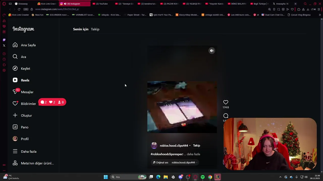Open Ana Sayfa in Instagram sidebar
This screenshot has width=323, height=181.
coord(24,45)
